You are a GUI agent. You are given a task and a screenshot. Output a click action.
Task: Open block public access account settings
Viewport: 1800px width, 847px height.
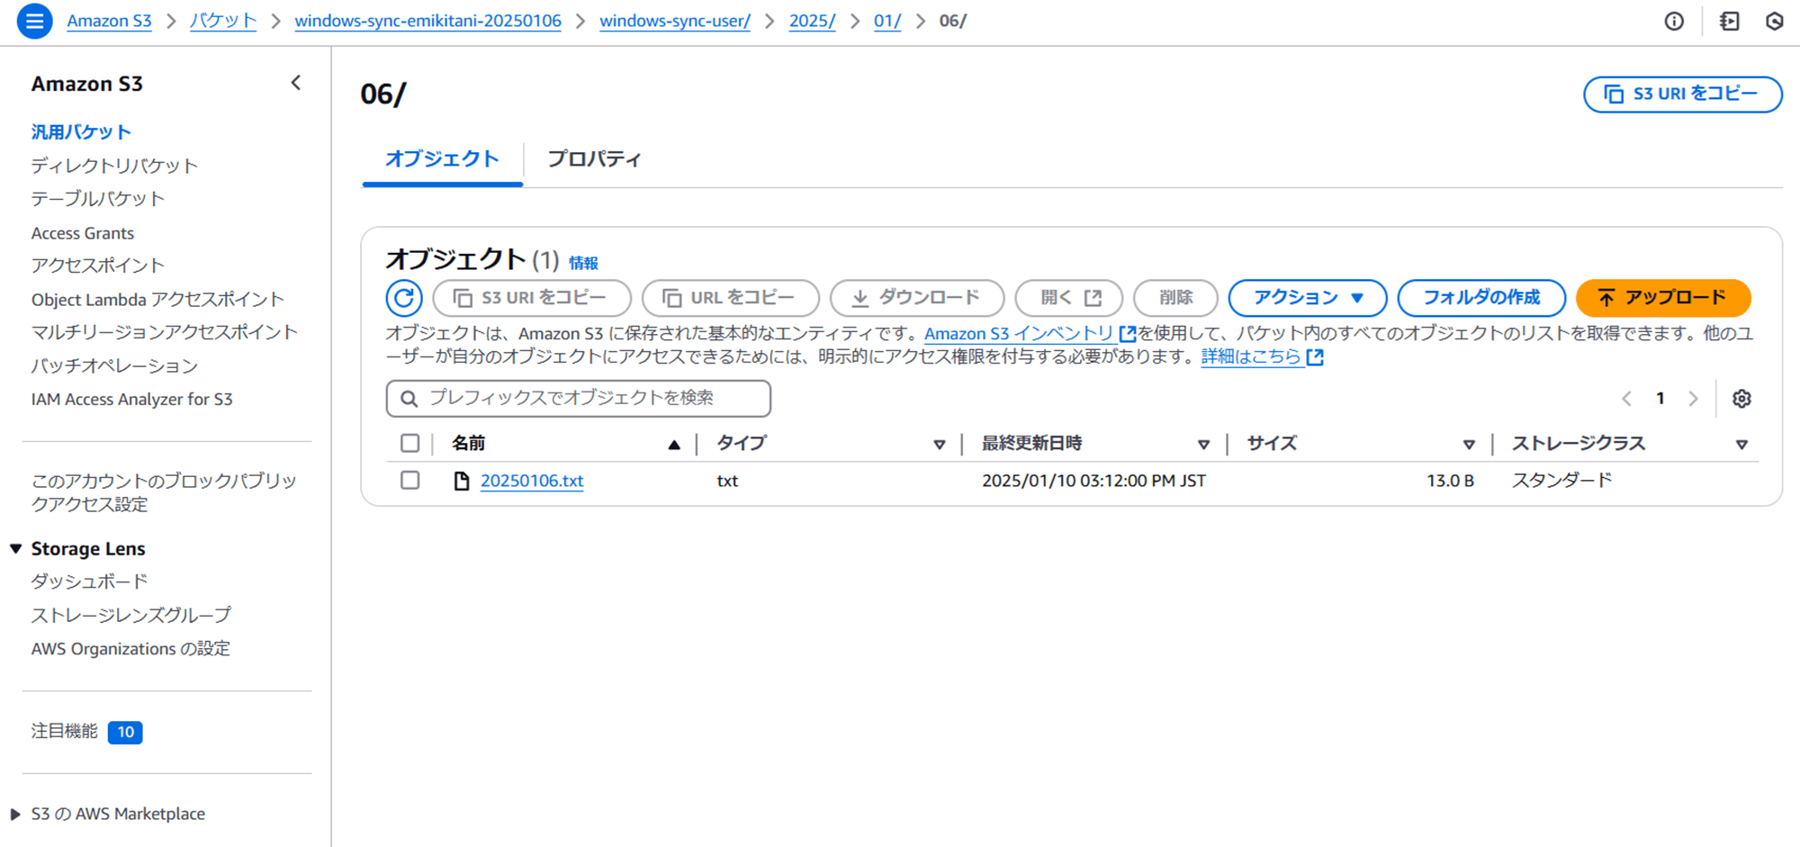(164, 492)
